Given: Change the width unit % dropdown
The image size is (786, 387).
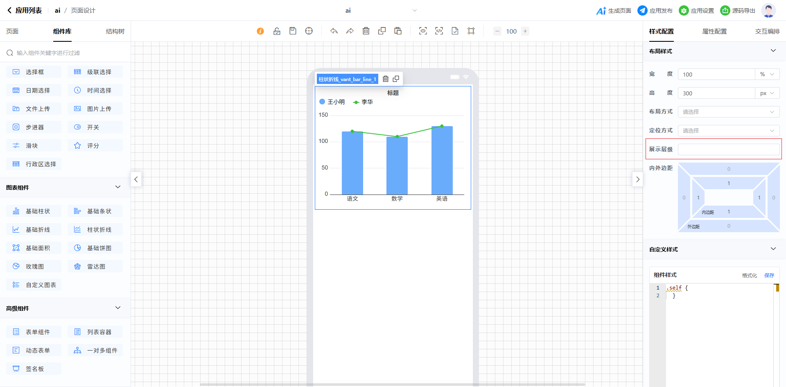Looking at the screenshot, I should (767, 75).
